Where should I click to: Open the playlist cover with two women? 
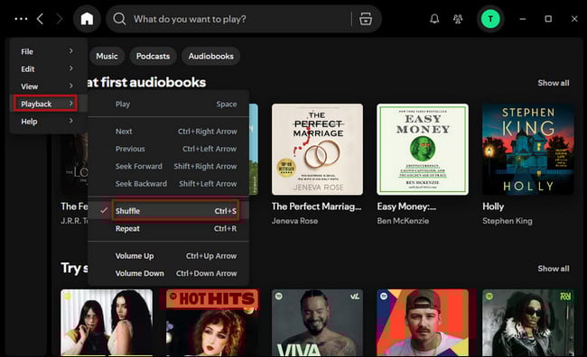(107, 322)
